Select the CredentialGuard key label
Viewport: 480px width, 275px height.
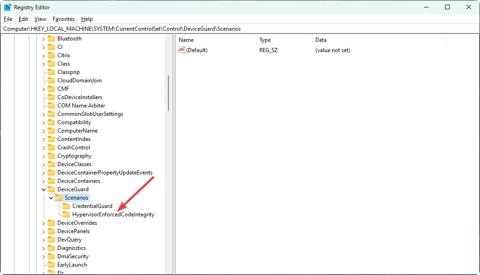click(92, 206)
